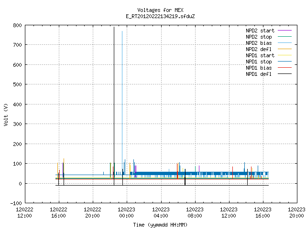Screen dimensions: 306x229
Task: Click the 'NPD2 stop' legend label
Action: [259, 37]
